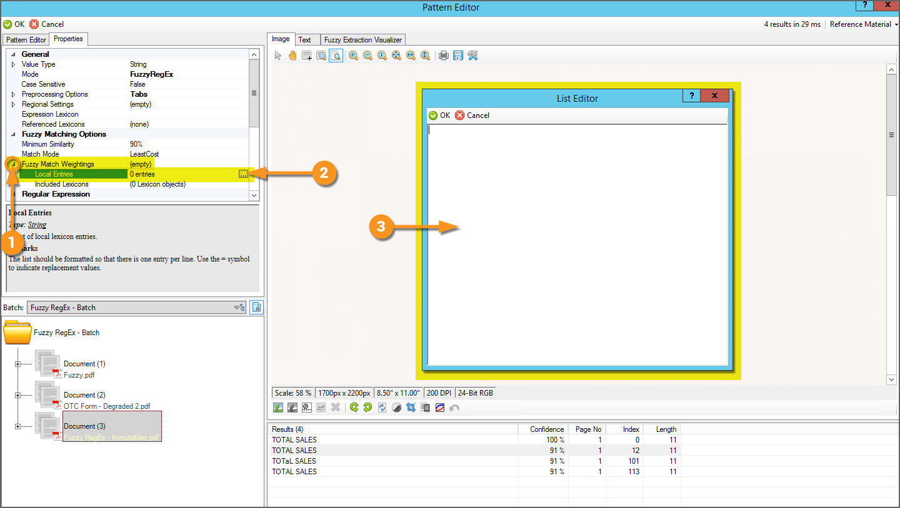Click the fit height zoom icon
Screen dimensions: 900x508
point(425,56)
